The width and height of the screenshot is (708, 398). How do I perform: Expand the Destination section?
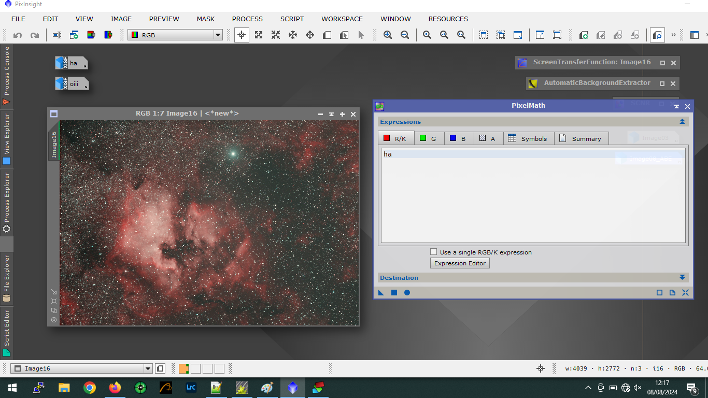682,278
